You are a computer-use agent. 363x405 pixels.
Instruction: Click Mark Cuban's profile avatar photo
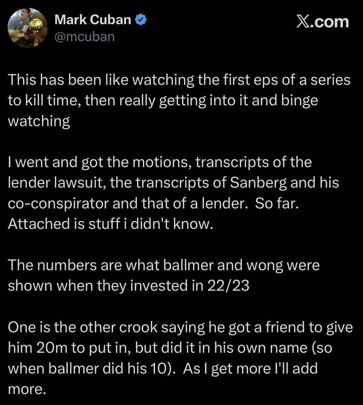point(27,28)
